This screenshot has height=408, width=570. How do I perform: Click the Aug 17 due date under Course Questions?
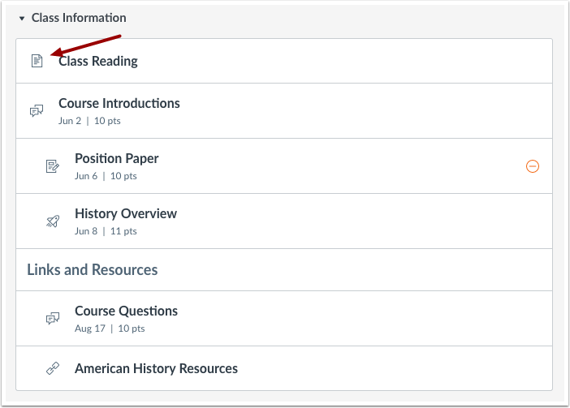pos(90,329)
